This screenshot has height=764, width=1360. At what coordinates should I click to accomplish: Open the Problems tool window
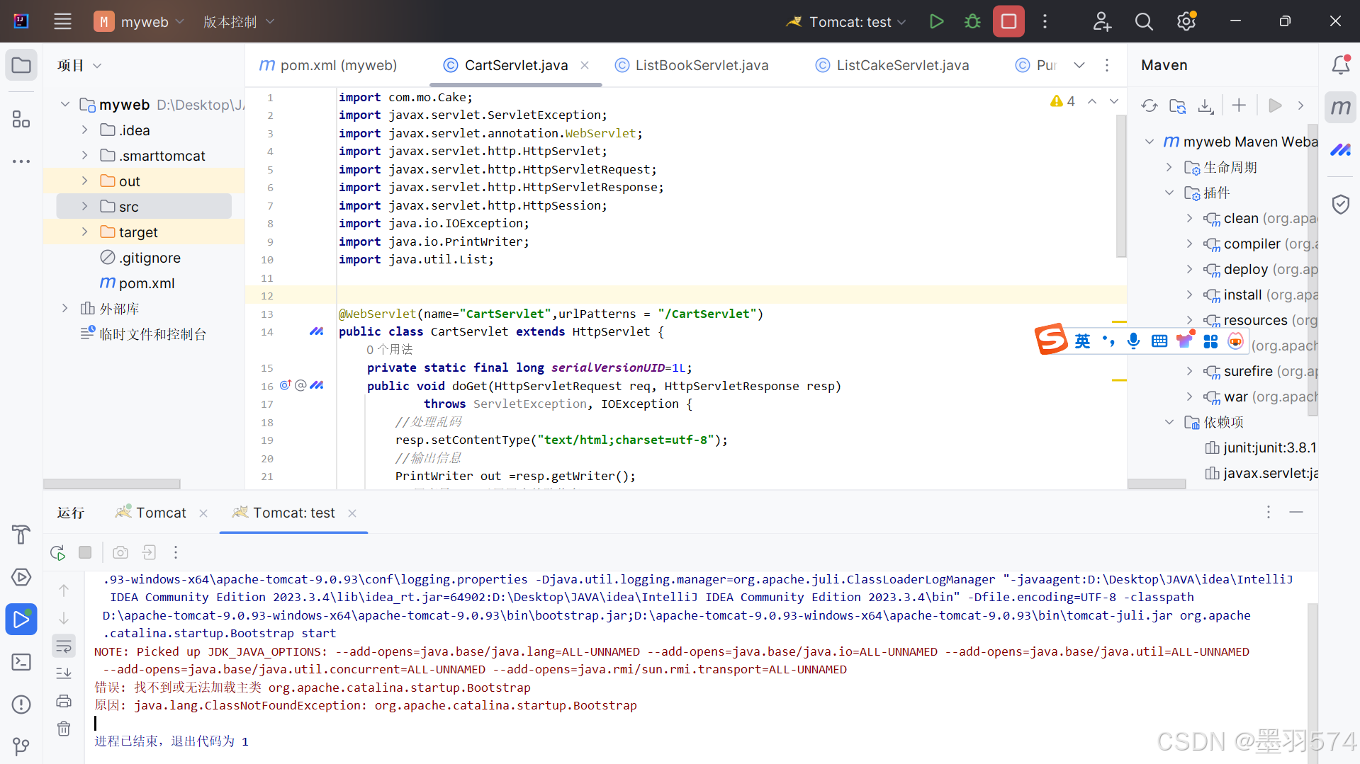pyautogui.click(x=21, y=705)
